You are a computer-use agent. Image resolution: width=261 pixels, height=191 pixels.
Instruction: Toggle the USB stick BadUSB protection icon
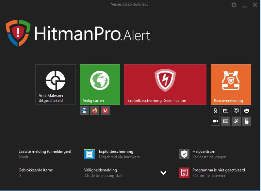(x=247, y=121)
